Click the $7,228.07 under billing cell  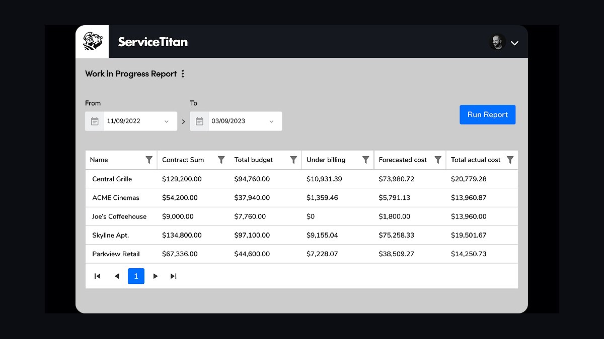322,254
